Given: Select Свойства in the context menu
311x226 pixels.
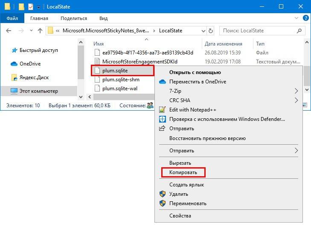Looking at the screenshot, I should click(180, 216).
